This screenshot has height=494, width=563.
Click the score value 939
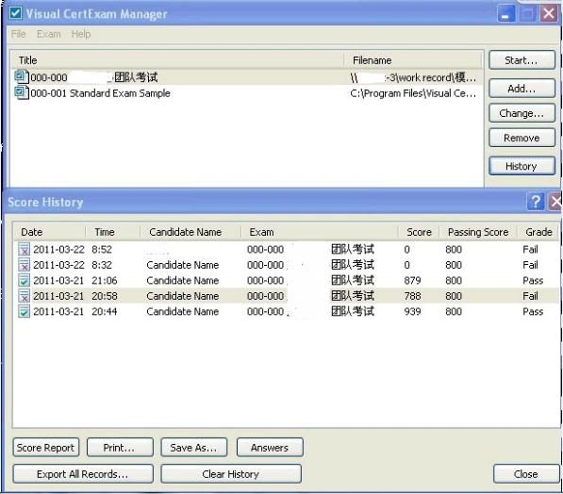(412, 312)
